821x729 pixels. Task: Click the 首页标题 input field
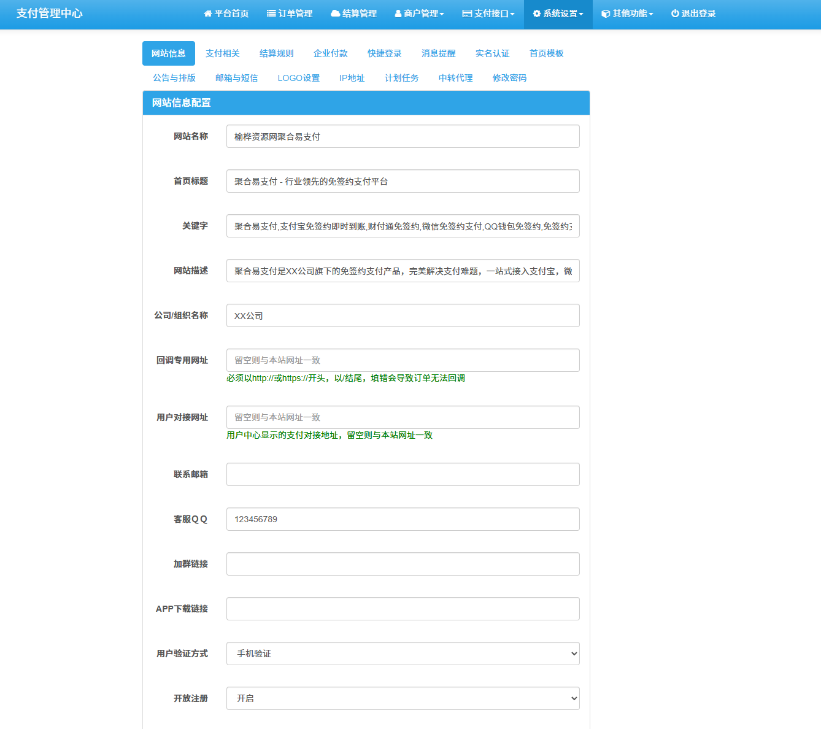click(x=403, y=181)
